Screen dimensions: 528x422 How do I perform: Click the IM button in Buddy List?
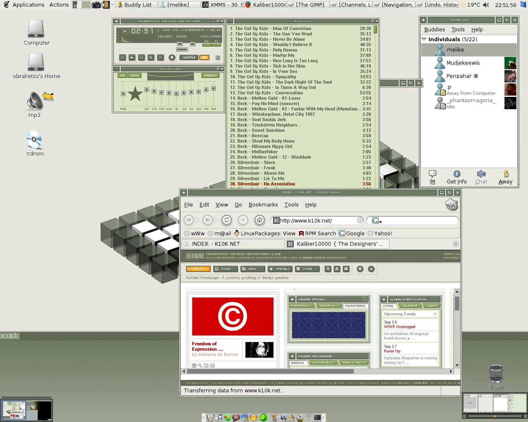(x=432, y=177)
